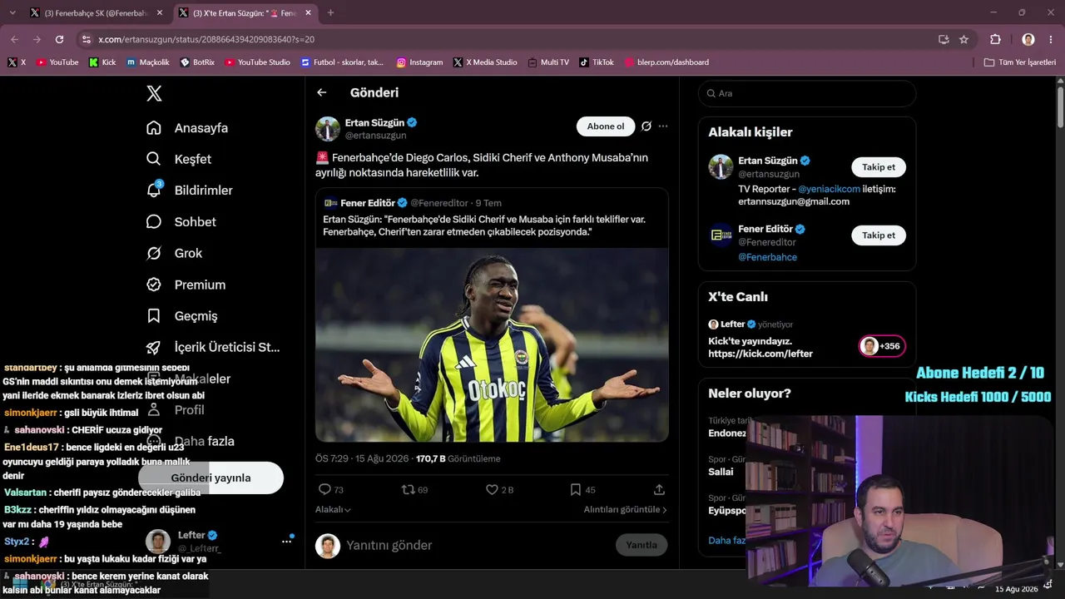Open the Keşfet explore page

click(179, 159)
